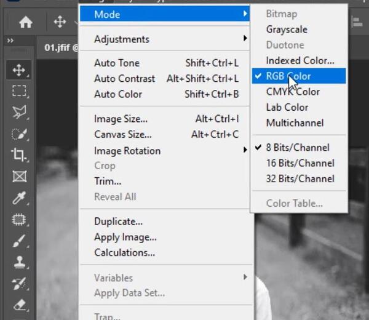Select the Eyedropper tool
Screen dimensions: 369x320
tap(19, 198)
